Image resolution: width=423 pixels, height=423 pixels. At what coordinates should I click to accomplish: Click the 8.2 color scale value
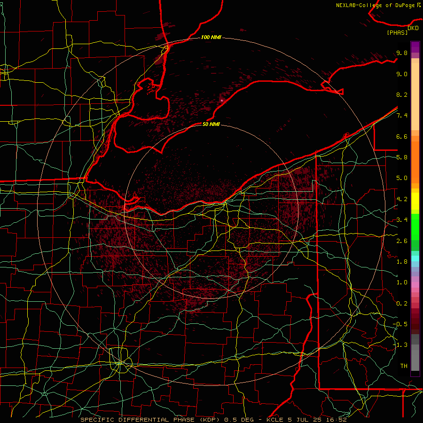pos(402,94)
